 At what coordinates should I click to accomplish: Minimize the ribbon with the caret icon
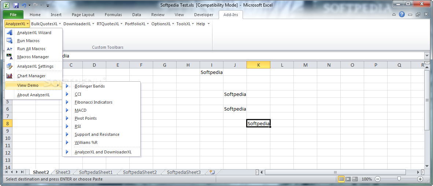coord(394,15)
